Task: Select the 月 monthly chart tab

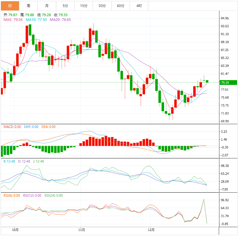Action: [47, 6]
